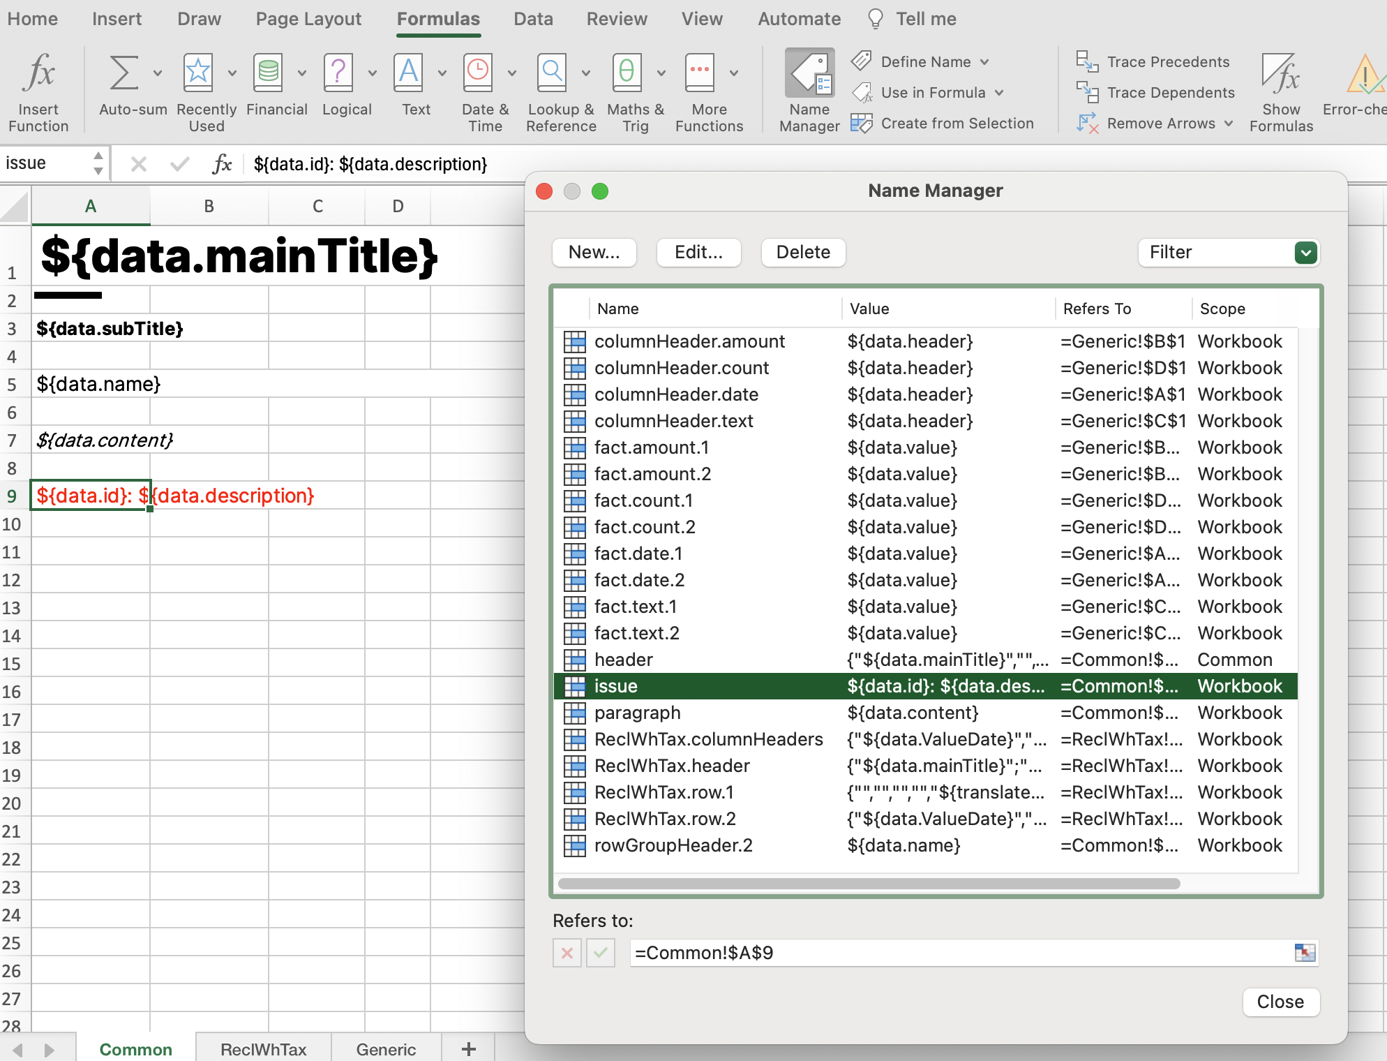Switch to the Home ribbon tab
The height and width of the screenshot is (1061, 1387).
[x=33, y=19]
